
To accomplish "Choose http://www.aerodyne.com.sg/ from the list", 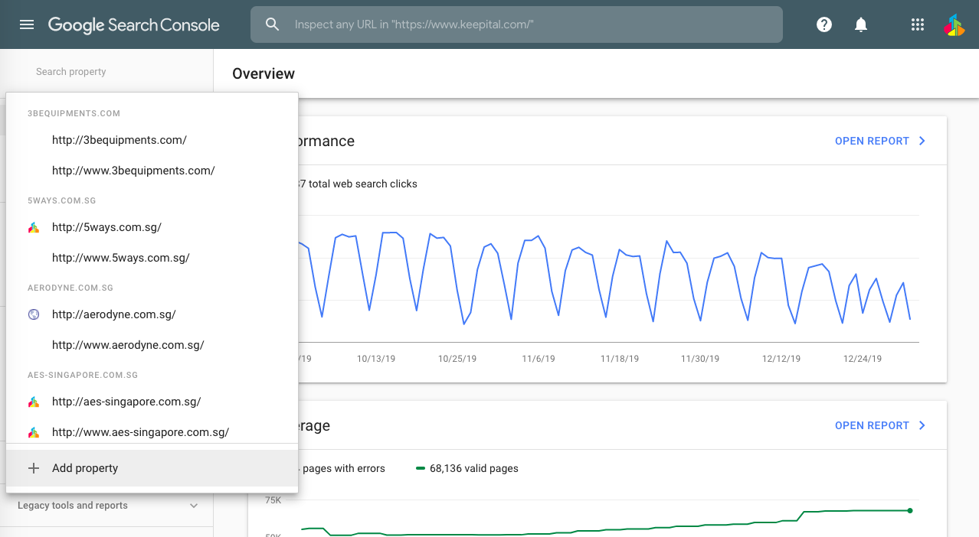I will (128, 345).
